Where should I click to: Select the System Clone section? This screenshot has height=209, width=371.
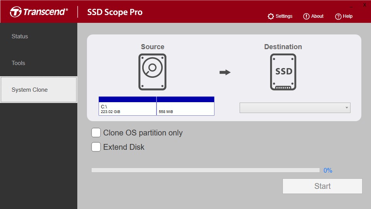[39, 89]
